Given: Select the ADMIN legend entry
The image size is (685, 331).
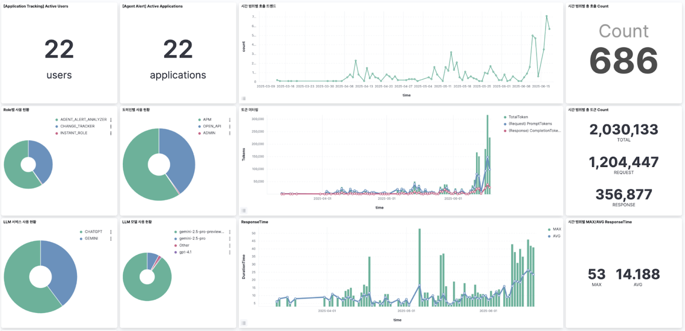Looking at the screenshot, I should (209, 133).
